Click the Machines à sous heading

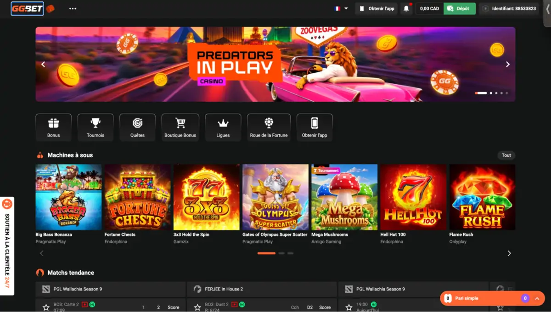pos(70,155)
